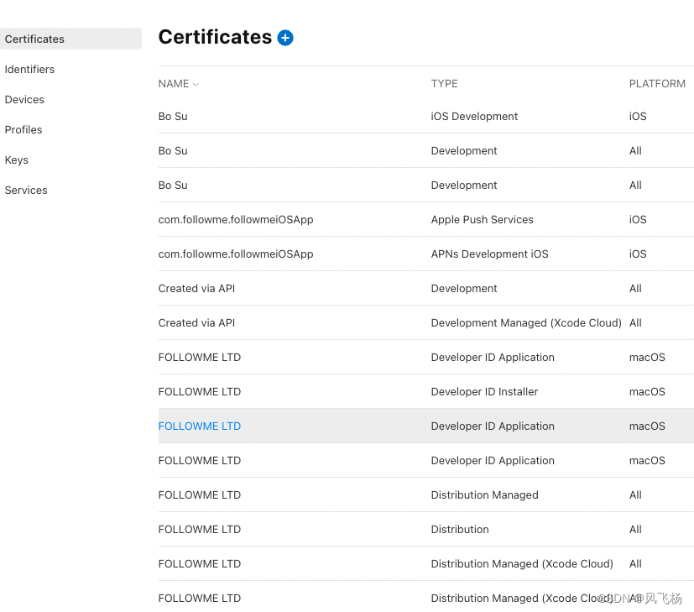Open the Services section
Image resolution: width=694 pixels, height=612 pixels.
coord(25,190)
